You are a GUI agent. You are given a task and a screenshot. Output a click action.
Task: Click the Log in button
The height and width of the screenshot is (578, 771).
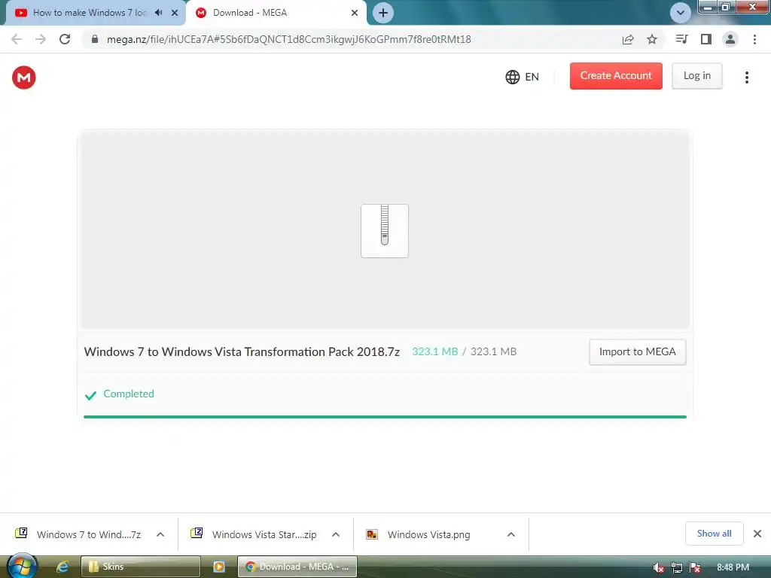pos(696,76)
